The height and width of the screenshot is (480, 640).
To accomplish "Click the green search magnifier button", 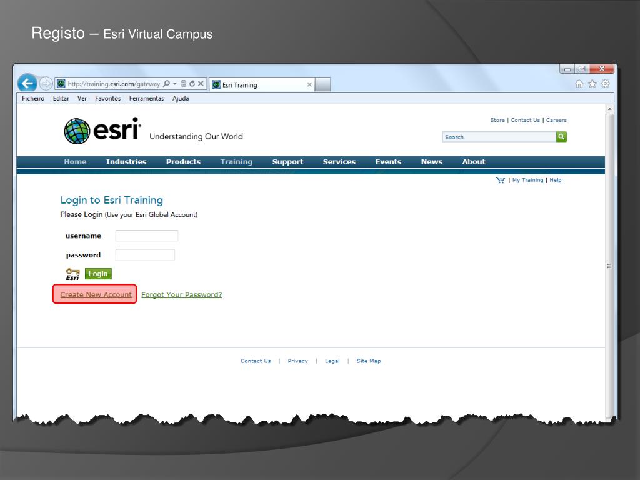I will (x=561, y=137).
